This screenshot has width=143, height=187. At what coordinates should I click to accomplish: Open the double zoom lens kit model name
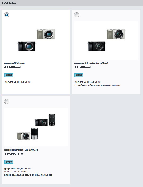[x=21, y=150]
